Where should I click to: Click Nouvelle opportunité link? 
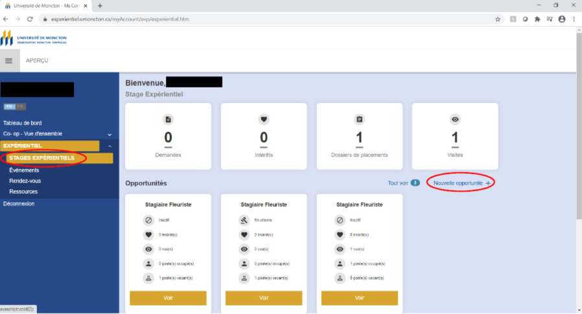458,183
